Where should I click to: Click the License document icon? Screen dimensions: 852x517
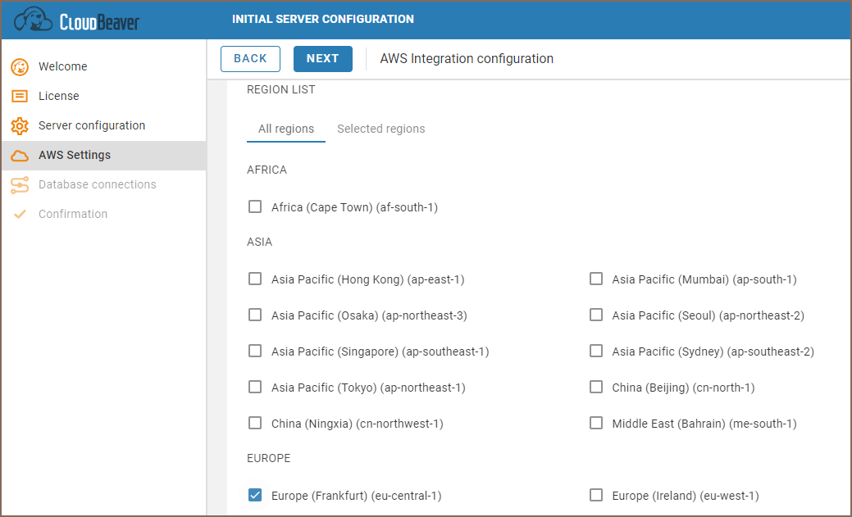20,97
